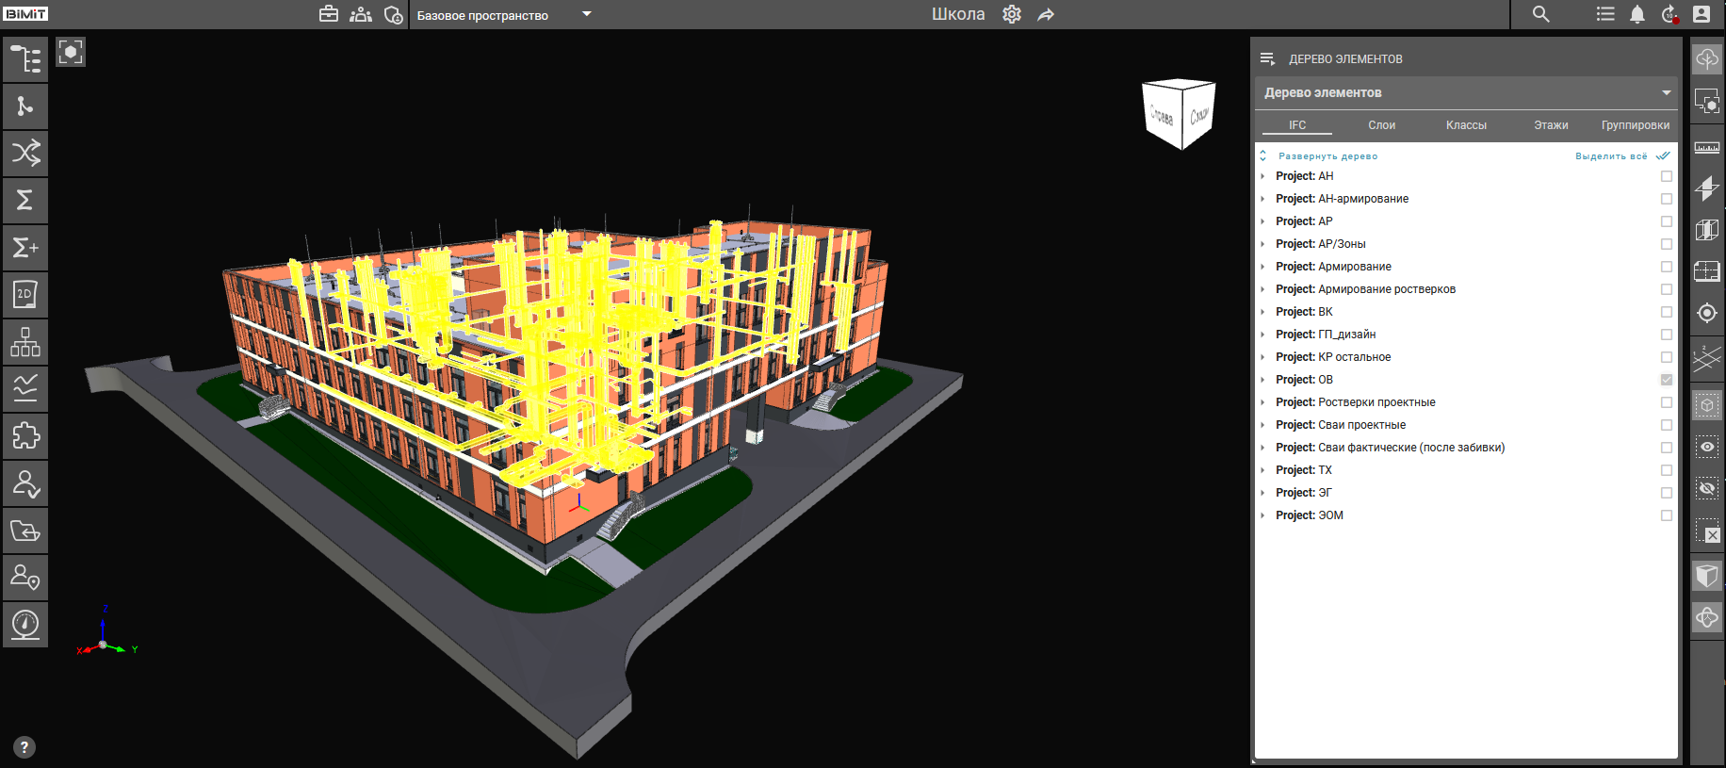This screenshot has width=1726, height=768.
Task: Uncheck the Project: ОВ checkbox
Action: point(1666,380)
